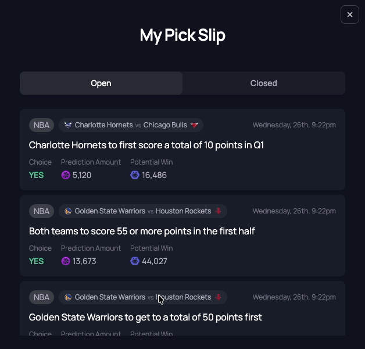Click Golden State Warriors logo in third pick
This screenshot has height=349, width=365.
[x=68, y=297]
